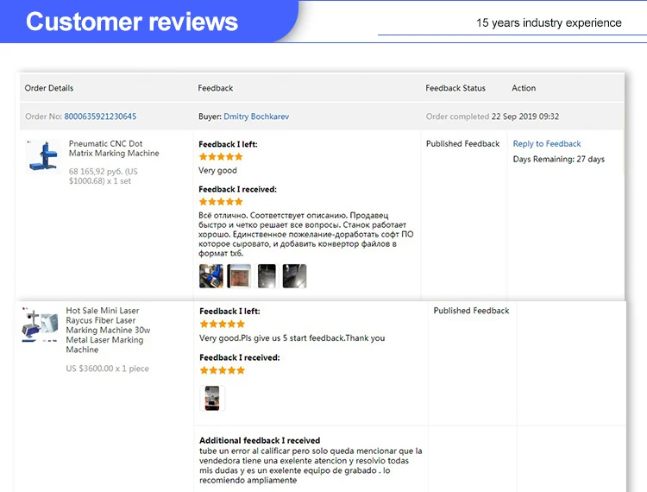View third dark review photo
Screen dimensions: 647x492
[267, 275]
